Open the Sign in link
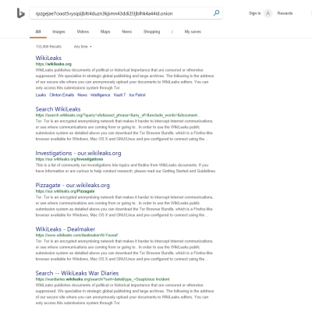Viewport: 312px width, 312px height. coord(254,13)
